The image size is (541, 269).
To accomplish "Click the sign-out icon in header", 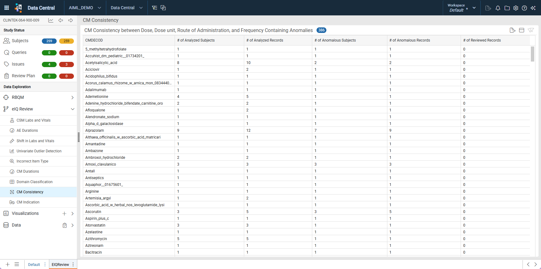I will point(488,8).
